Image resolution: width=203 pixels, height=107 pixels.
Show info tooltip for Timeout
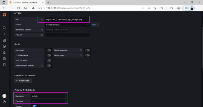click(42, 35)
